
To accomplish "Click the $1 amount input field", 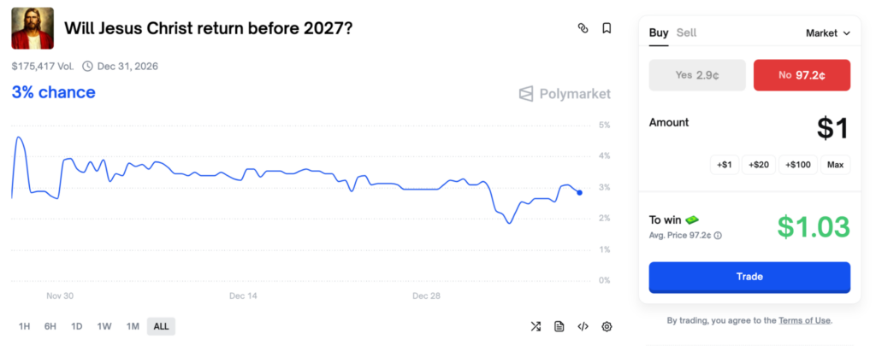I will point(831,129).
